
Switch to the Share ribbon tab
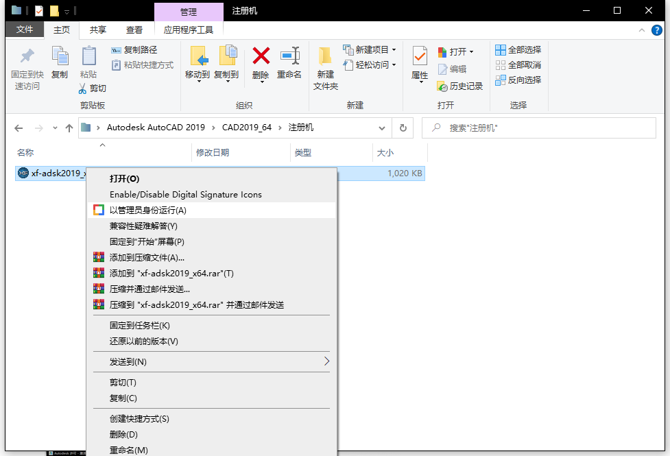pyautogui.click(x=98, y=29)
